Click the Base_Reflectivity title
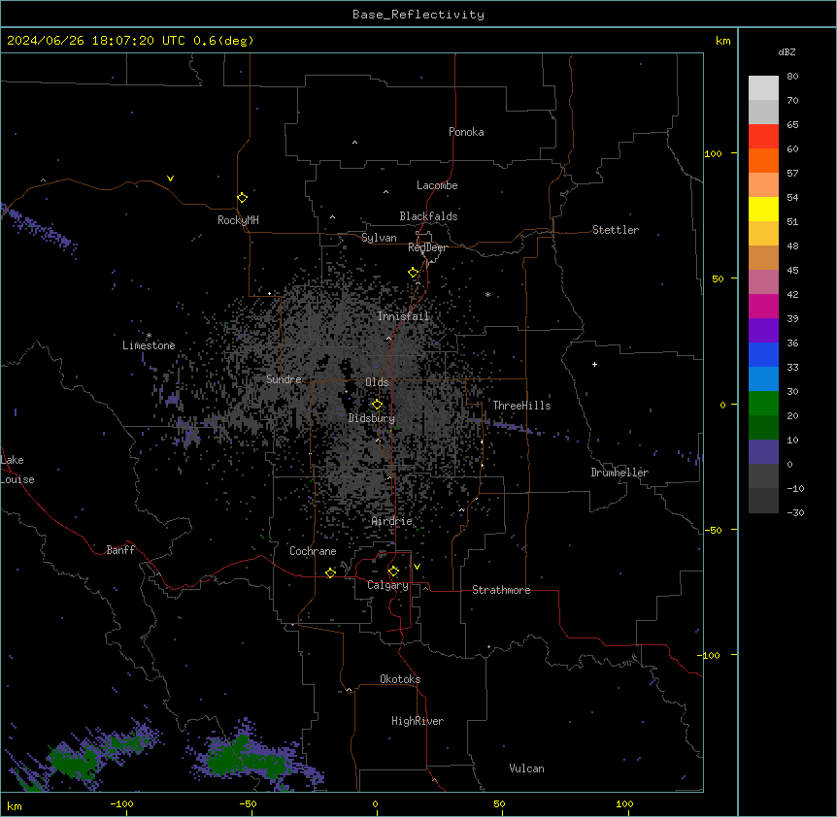The image size is (837, 817). pos(418,15)
